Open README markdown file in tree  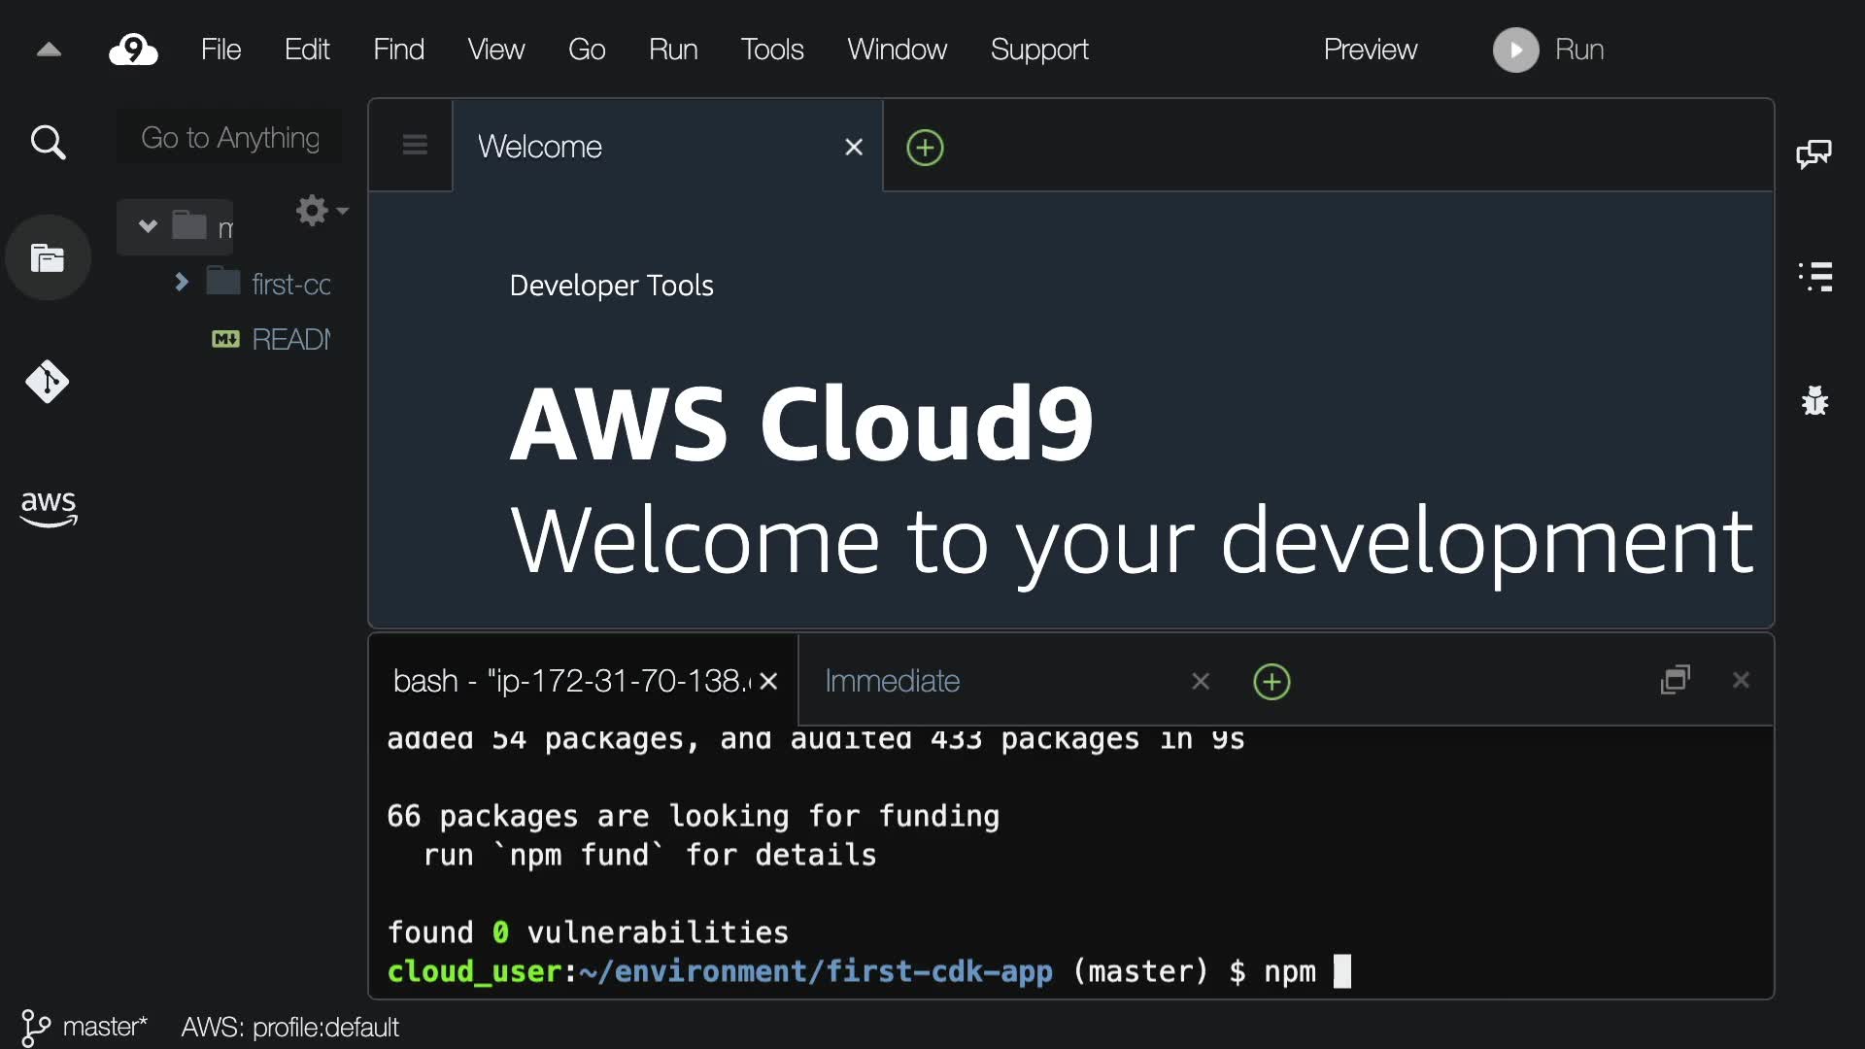click(x=289, y=339)
